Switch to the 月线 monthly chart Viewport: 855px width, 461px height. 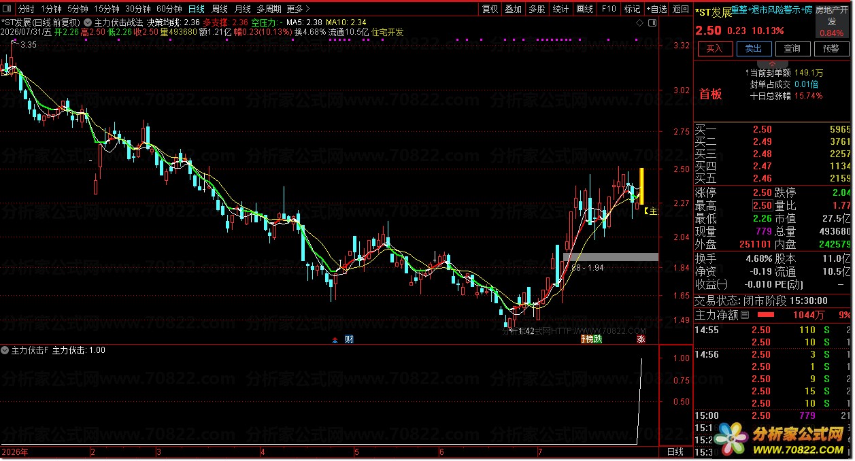pos(242,9)
